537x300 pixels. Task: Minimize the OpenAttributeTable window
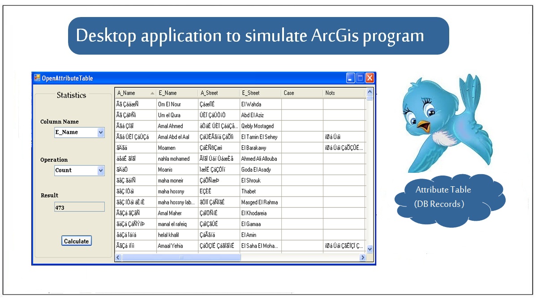pos(351,78)
